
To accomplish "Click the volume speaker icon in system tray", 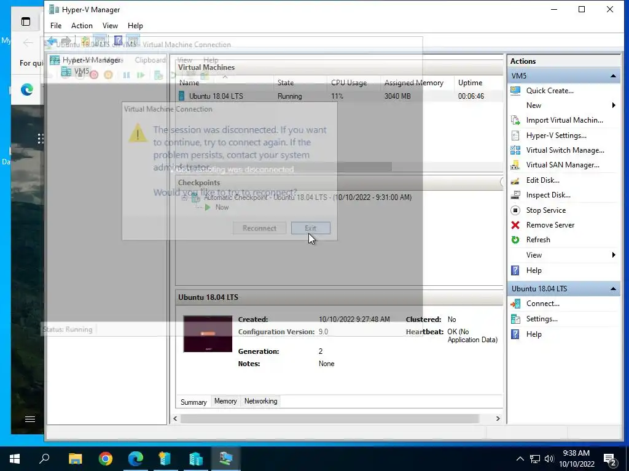I will (x=549, y=459).
